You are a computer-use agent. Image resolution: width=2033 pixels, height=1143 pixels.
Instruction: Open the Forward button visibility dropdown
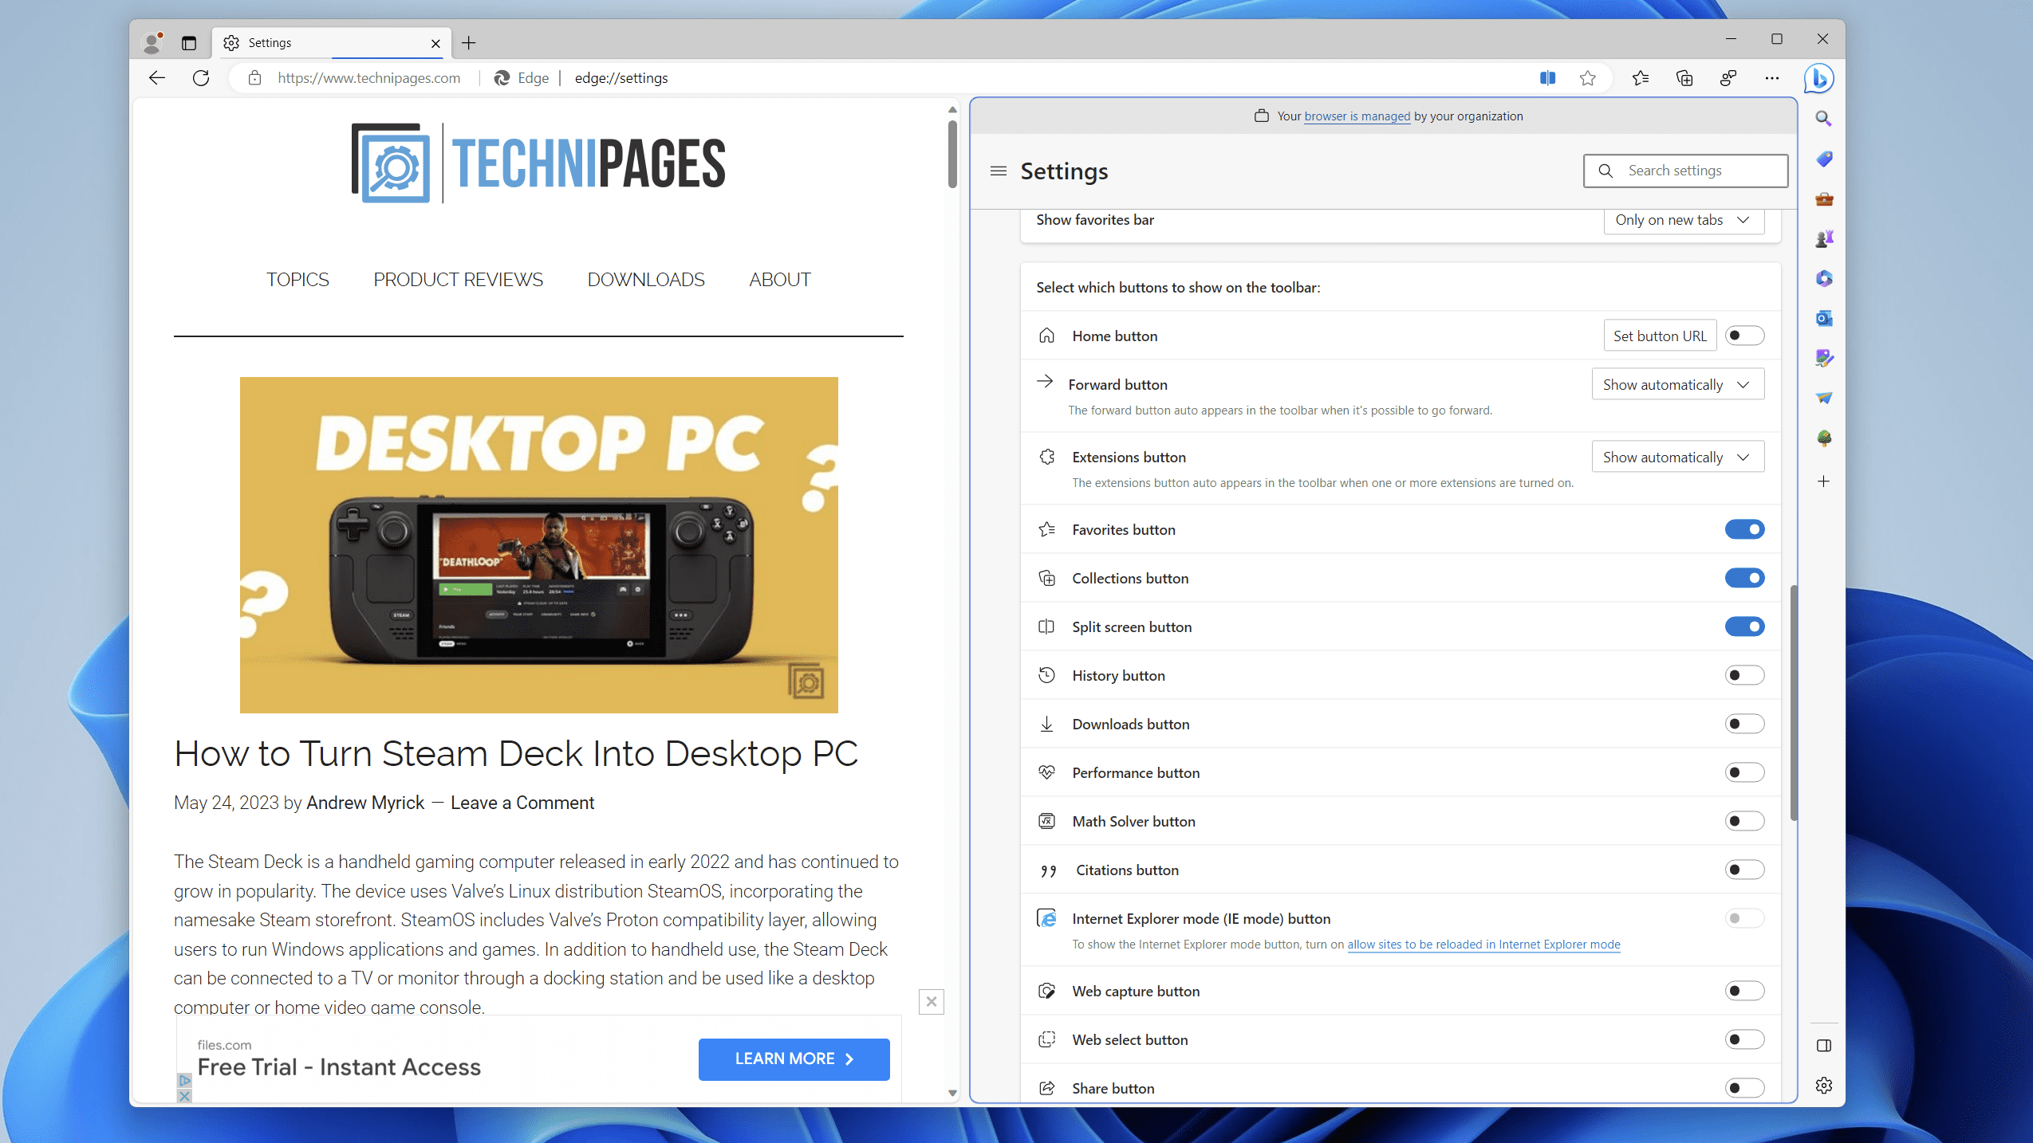point(1676,383)
